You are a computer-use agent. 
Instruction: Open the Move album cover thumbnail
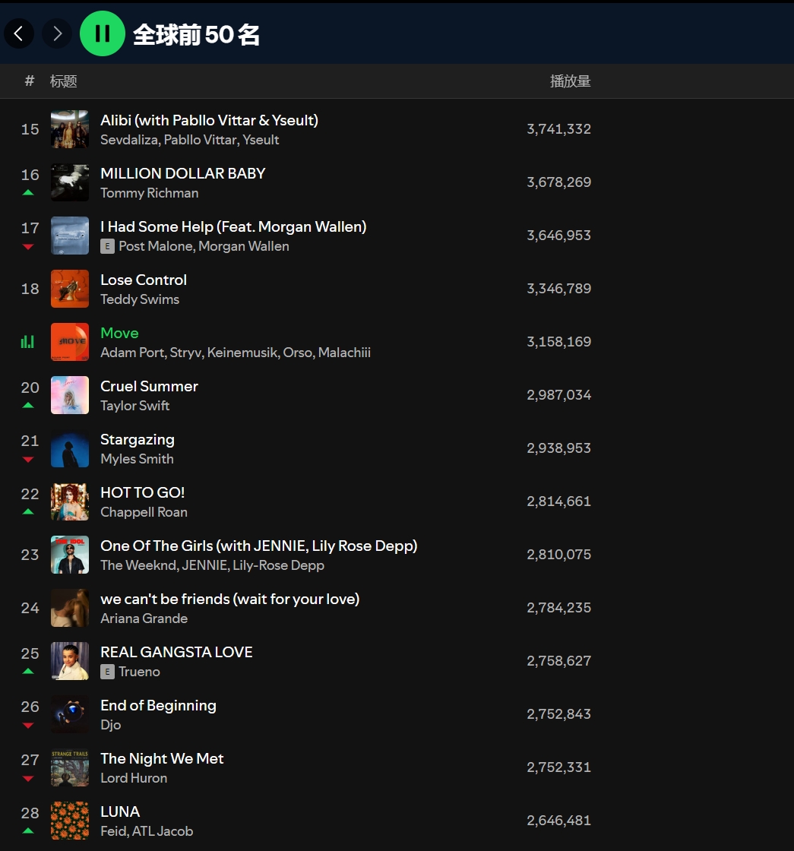click(70, 342)
